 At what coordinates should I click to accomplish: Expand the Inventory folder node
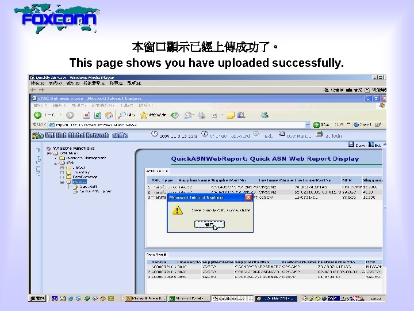tap(62, 172)
